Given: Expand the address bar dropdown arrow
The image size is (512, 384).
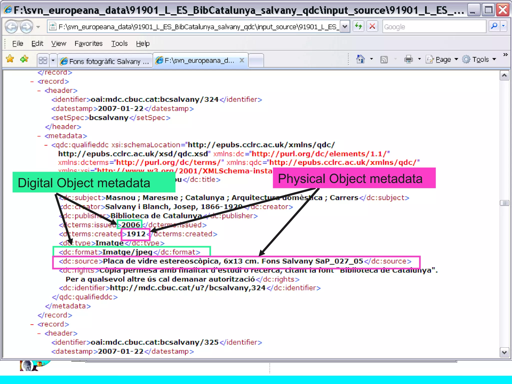Looking at the screenshot, I should 345,26.
